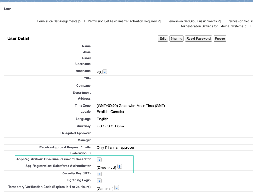The image size is (253, 196).
Task: Click the info icon beside Nickname field
Action: coord(104,71)
